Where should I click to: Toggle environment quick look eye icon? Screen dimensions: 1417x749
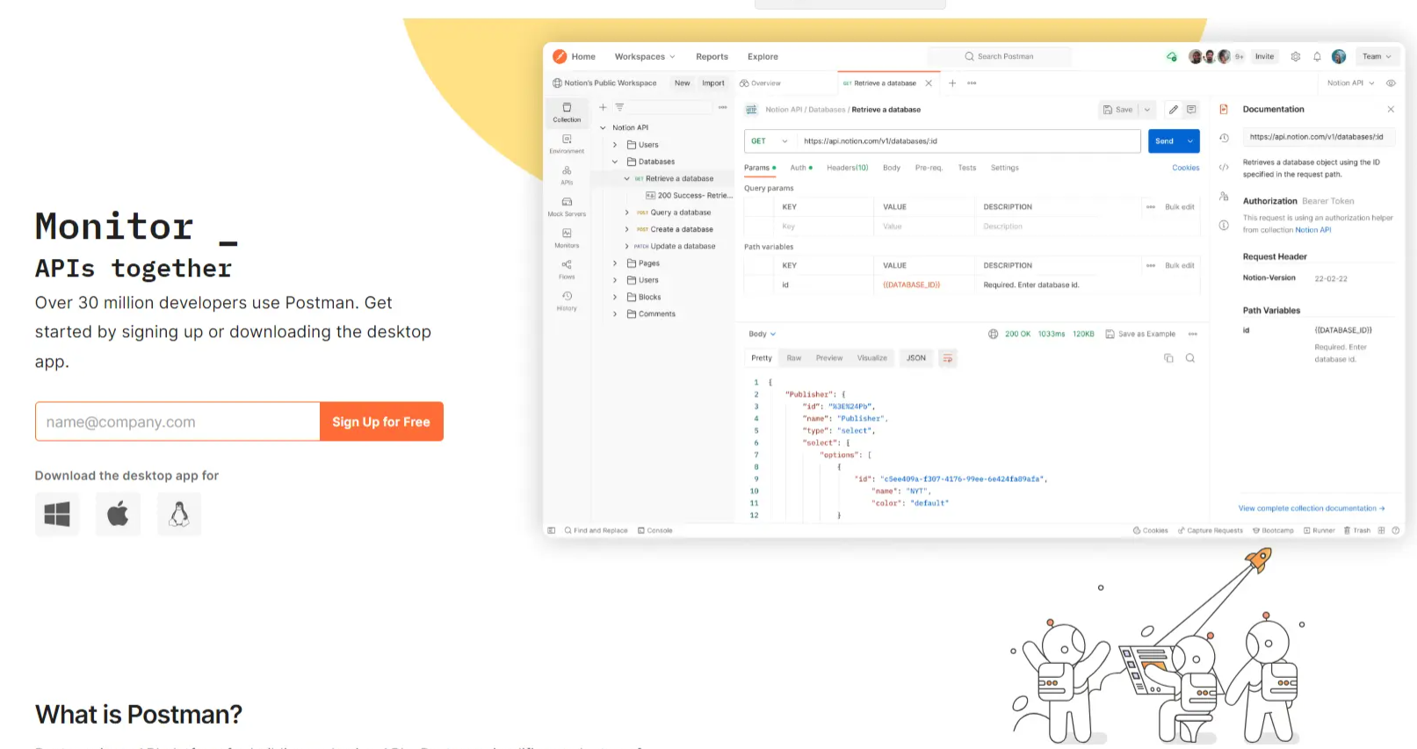click(x=1391, y=83)
